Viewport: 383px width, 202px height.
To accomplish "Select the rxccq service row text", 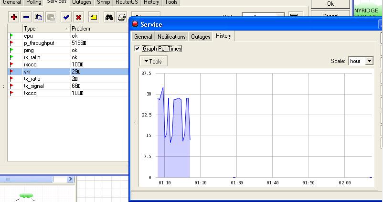I will [30, 64].
